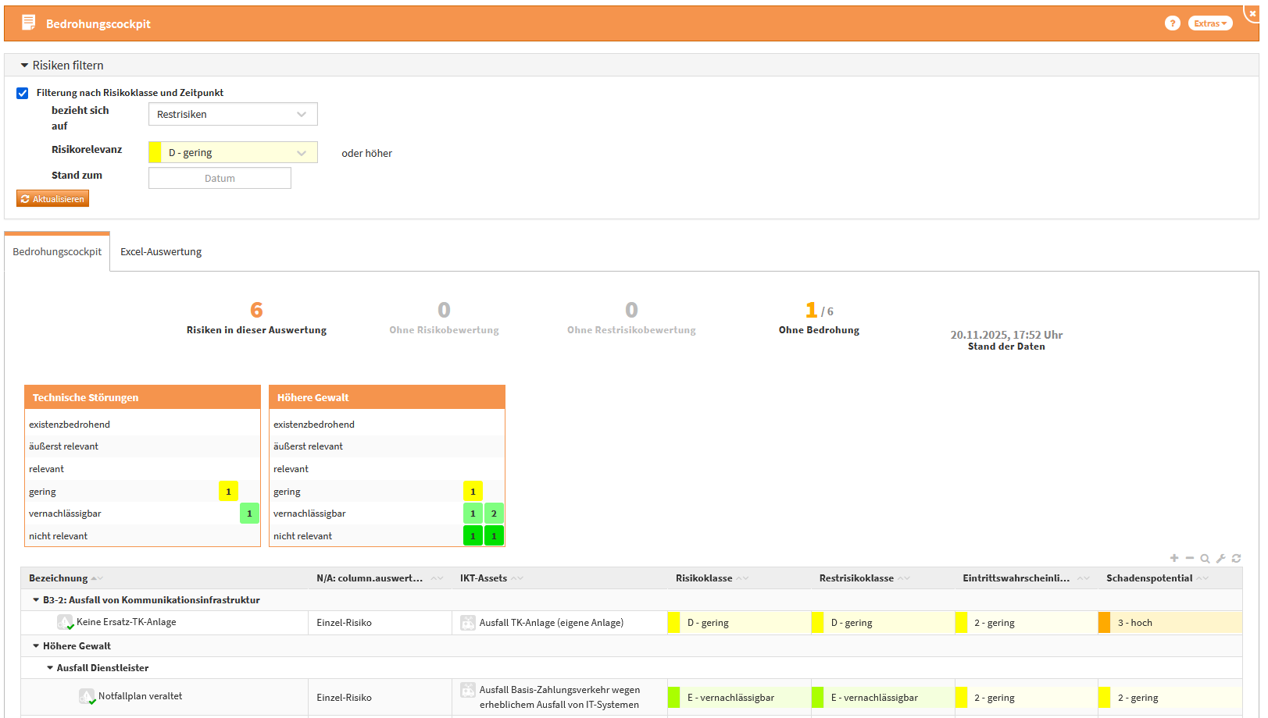
Task: Click asset icon beside Ausfall TK-Anlage
Action: point(467,623)
